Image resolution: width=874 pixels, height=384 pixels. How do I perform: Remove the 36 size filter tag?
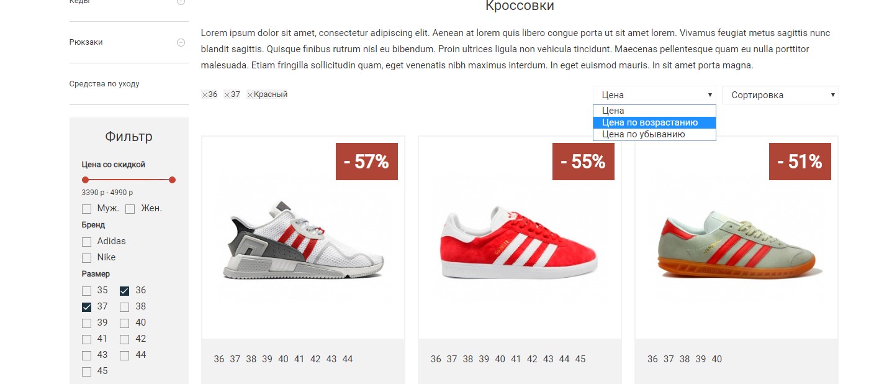[x=204, y=95]
